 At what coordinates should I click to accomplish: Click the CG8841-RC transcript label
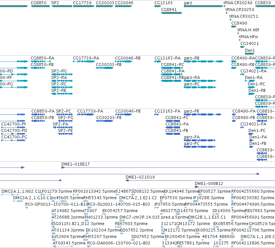[173, 65]
